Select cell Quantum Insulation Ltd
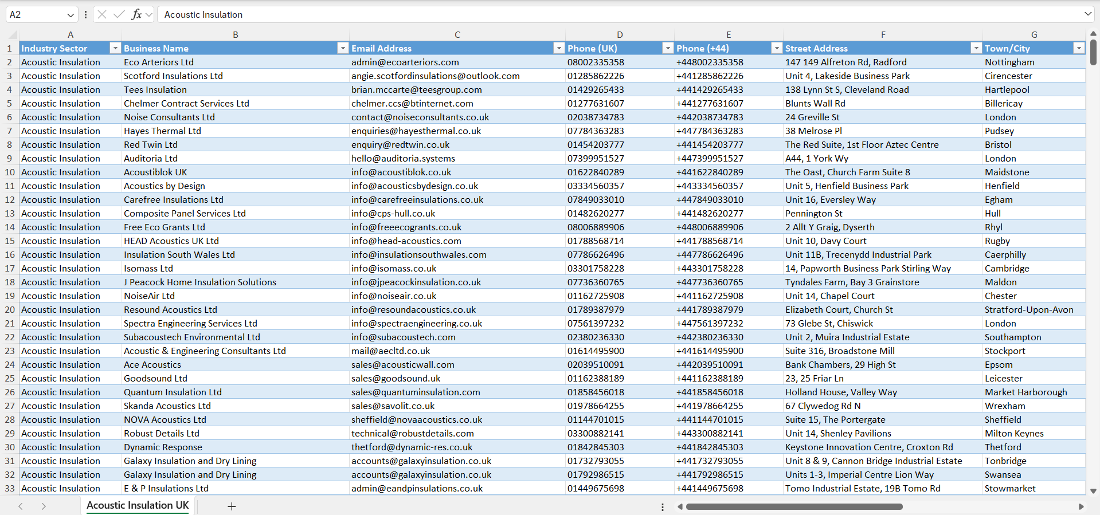 point(236,392)
